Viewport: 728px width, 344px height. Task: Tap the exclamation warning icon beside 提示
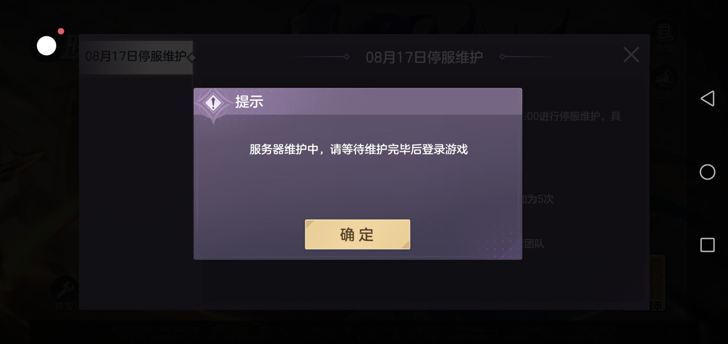click(x=213, y=103)
